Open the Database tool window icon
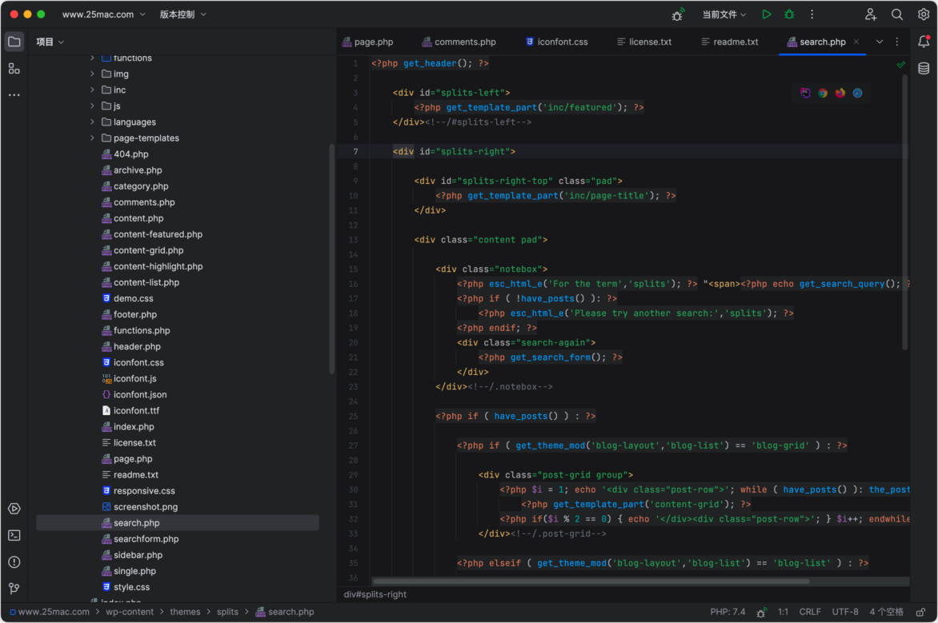This screenshot has height=623, width=938. (x=924, y=68)
